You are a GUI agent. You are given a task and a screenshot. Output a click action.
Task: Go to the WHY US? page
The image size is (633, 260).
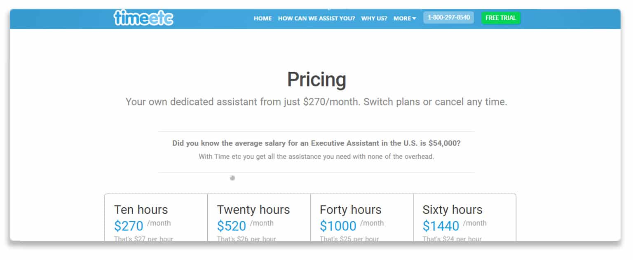point(374,19)
